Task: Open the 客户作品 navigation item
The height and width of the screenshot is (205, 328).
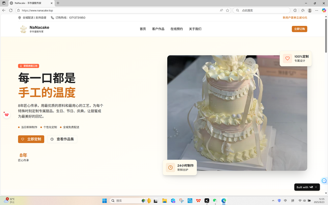Action: pyautogui.click(x=158, y=29)
